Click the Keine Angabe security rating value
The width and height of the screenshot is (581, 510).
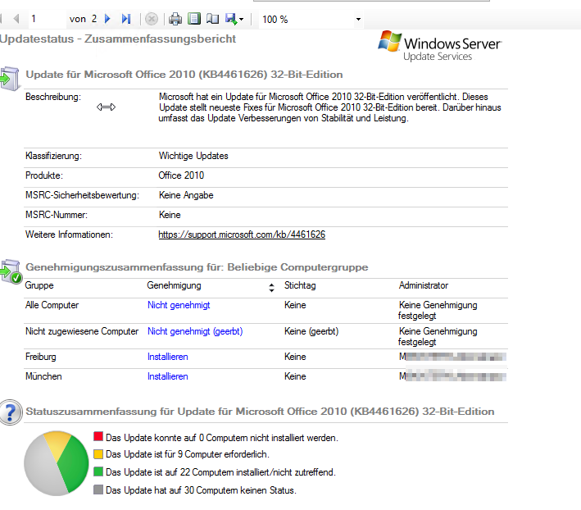coord(186,195)
